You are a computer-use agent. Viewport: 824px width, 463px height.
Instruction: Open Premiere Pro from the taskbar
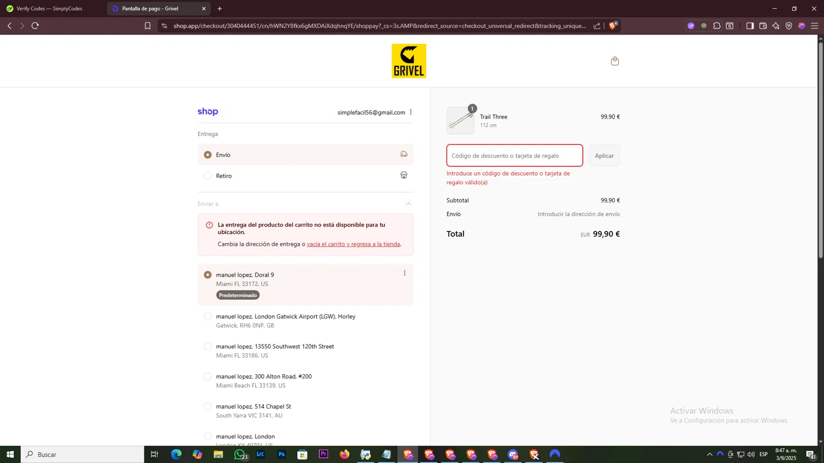324,454
